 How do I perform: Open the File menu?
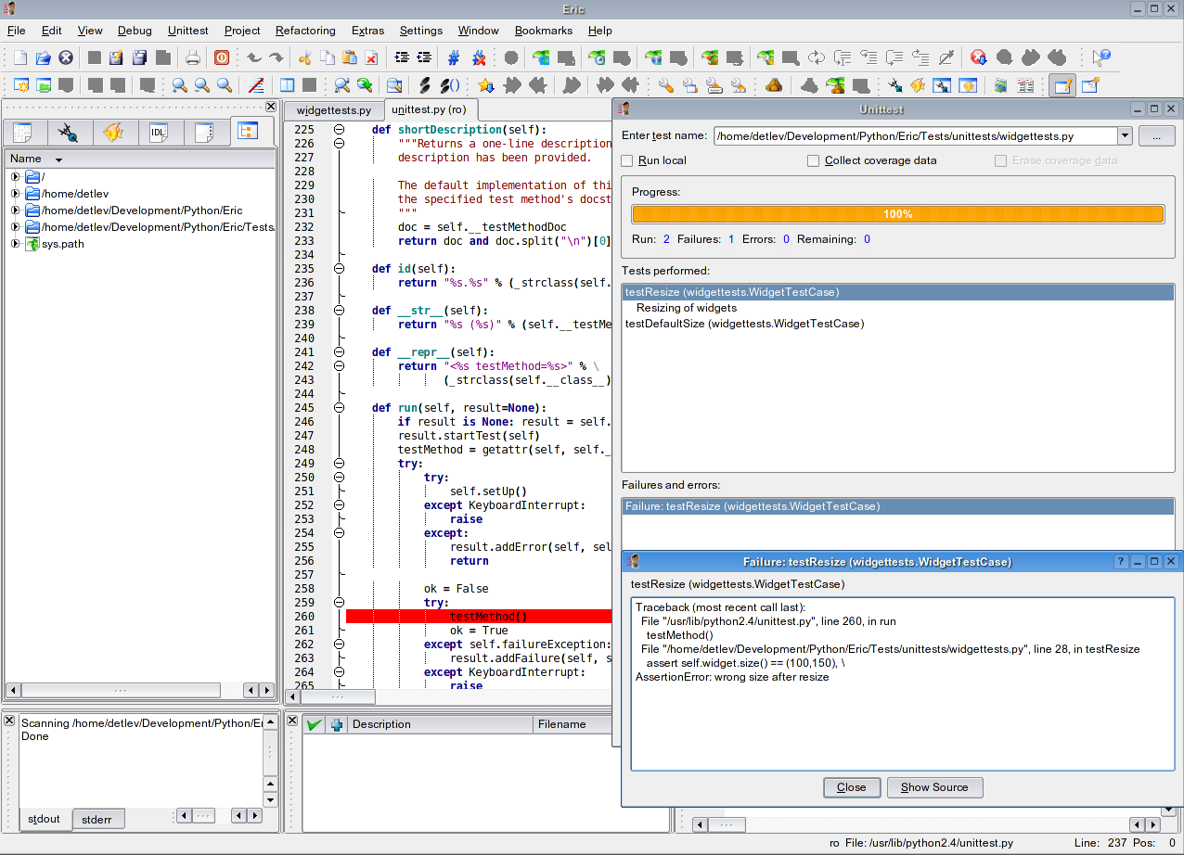click(17, 31)
